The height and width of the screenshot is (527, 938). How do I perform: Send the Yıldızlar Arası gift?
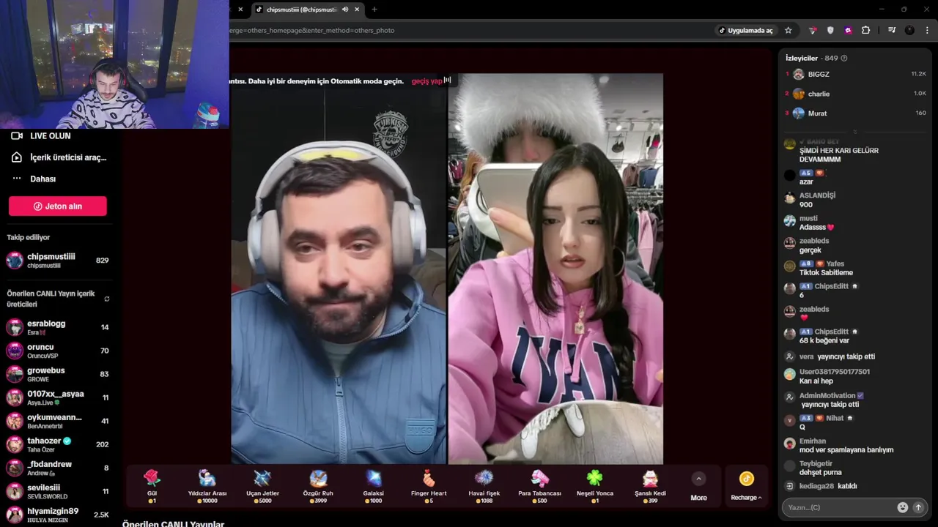(207, 487)
